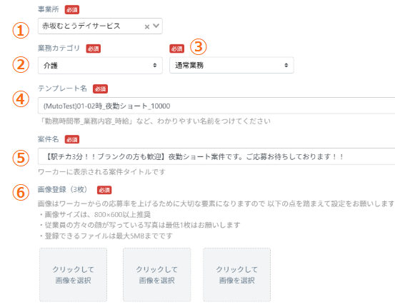The height and width of the screenshot is (307, 395).
Task: Click the circled number 5 marker
Action: point(21,158)
